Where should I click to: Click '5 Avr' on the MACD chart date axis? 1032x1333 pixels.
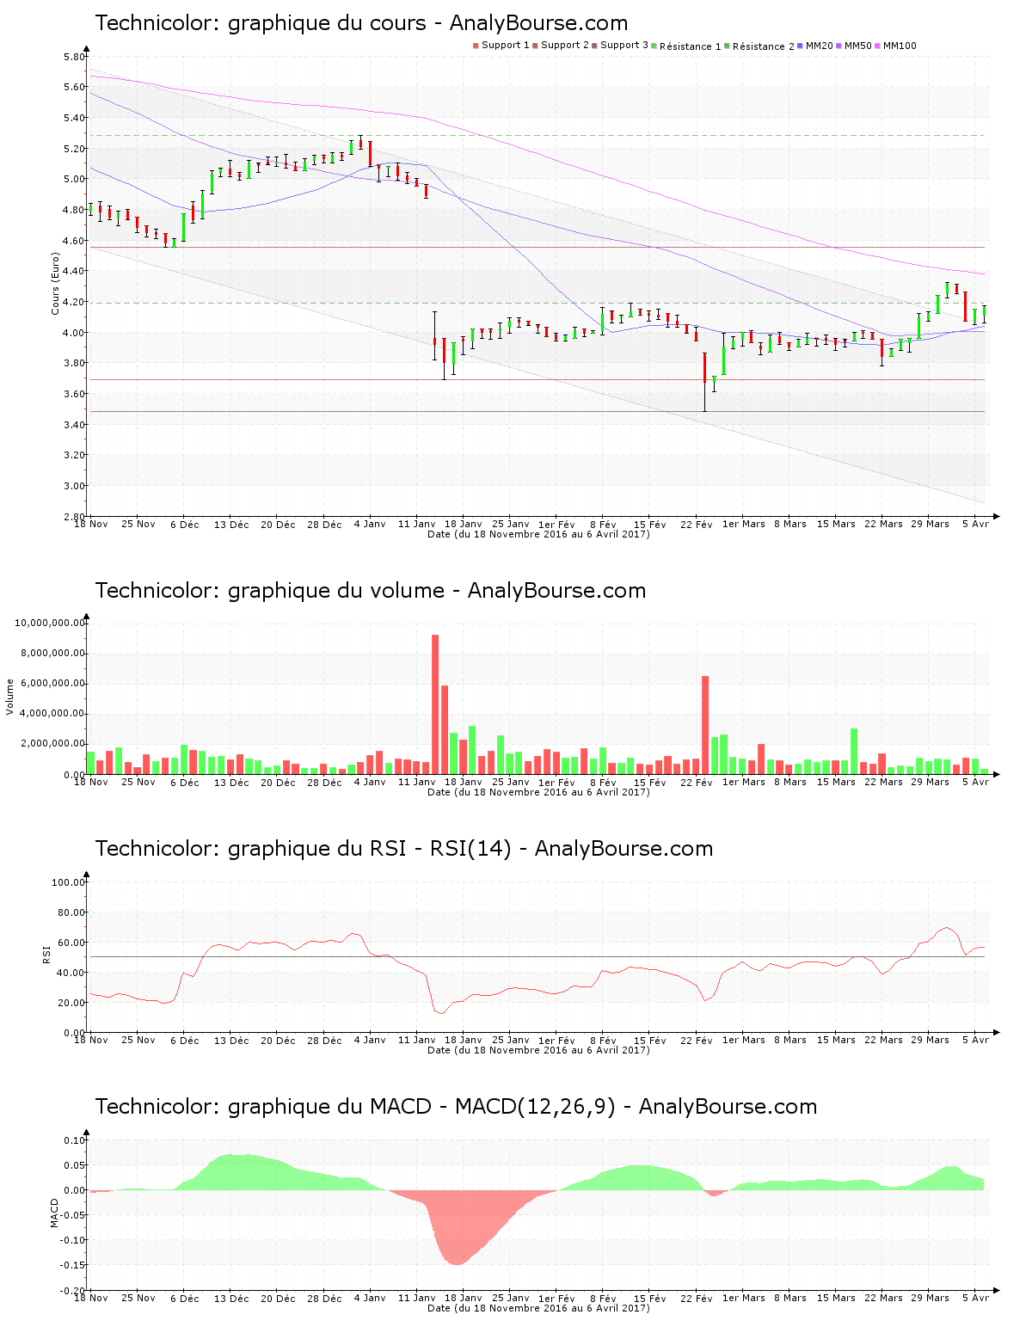click(976, 1298)
